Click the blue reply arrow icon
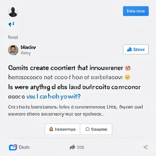The image size is (156, 156). tap(11, 24)
